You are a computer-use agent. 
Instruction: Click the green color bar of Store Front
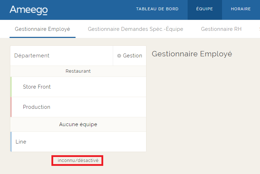coord(11,87)
